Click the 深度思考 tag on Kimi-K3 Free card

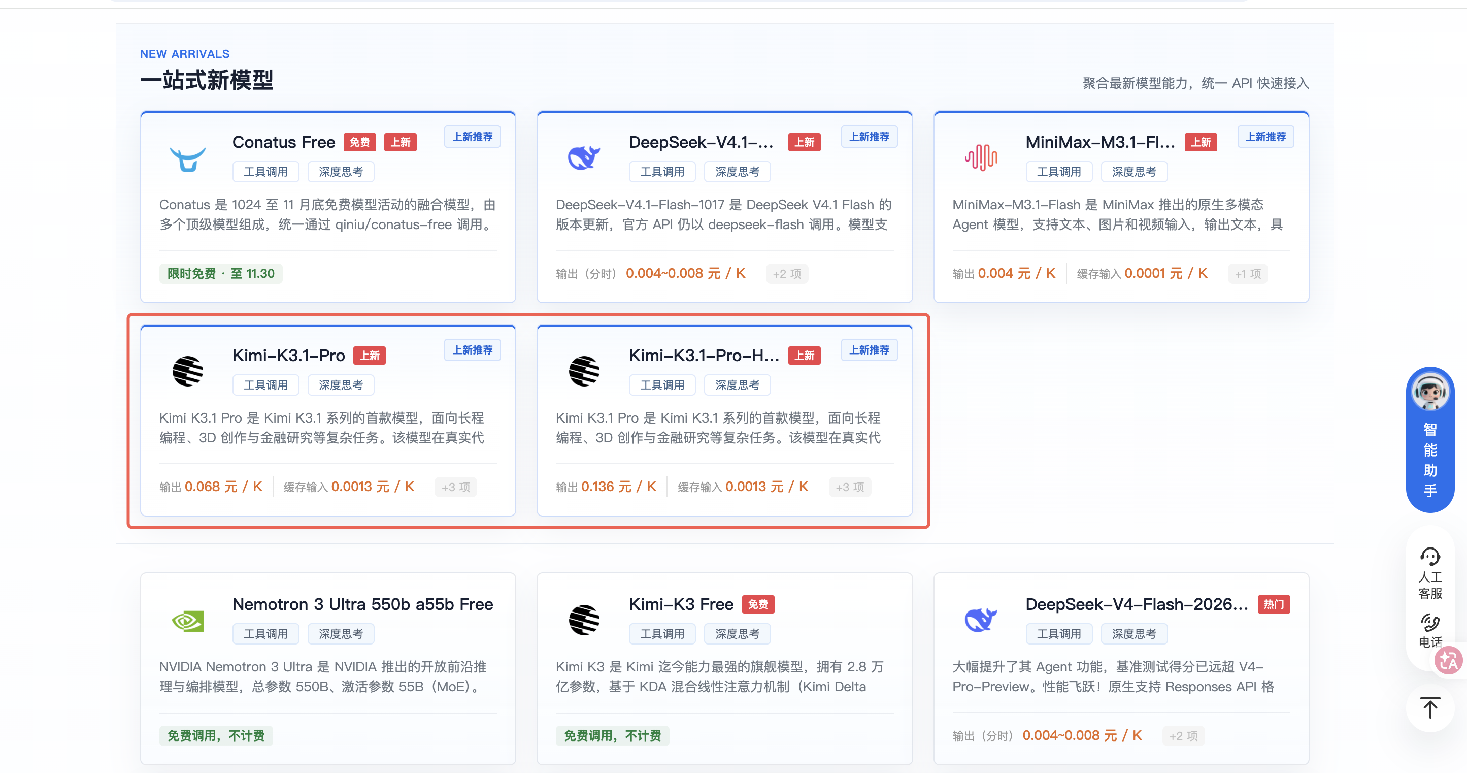click(x=737, y=634)
